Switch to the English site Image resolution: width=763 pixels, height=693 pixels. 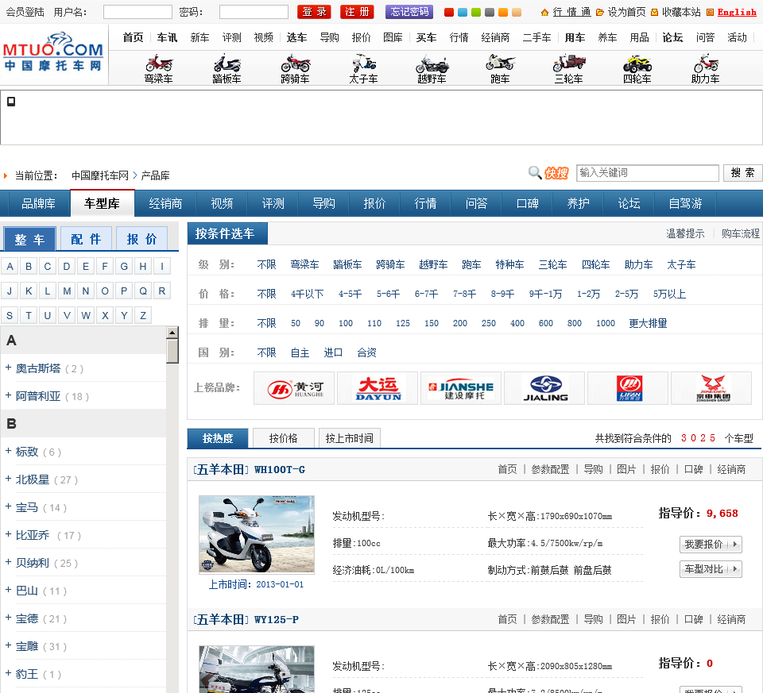[737, 12]
